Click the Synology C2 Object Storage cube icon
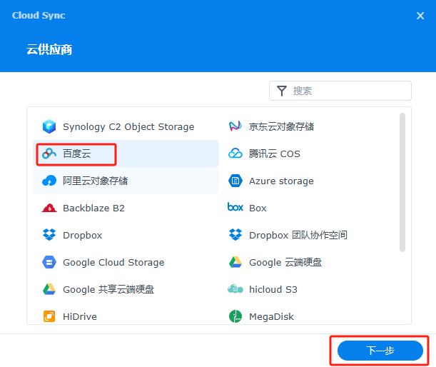This screenshot has height=367, width=436. (x=49, y=126)
